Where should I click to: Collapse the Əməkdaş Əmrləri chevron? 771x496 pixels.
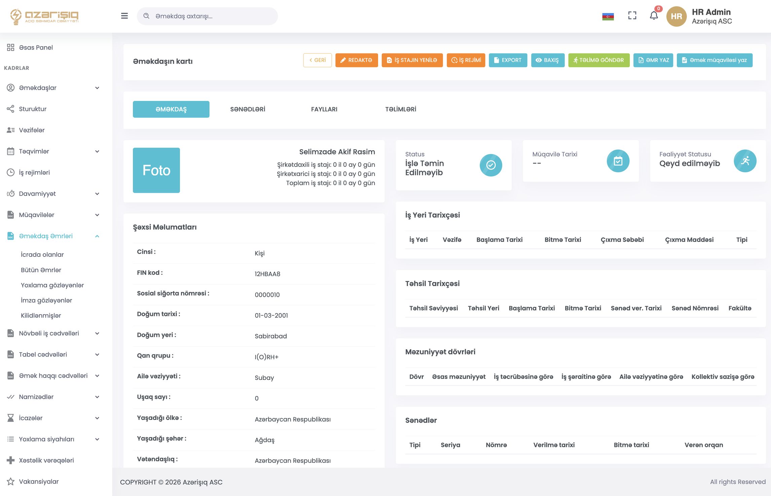[x=97, y=236]
